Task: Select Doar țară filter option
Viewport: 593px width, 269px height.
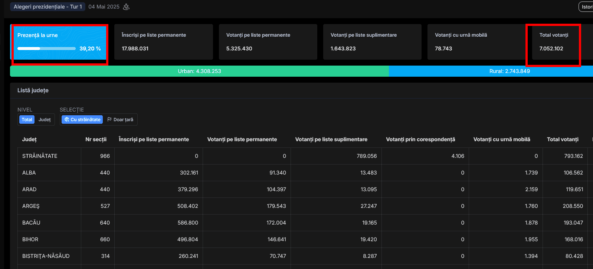Action: pos(120,120)
